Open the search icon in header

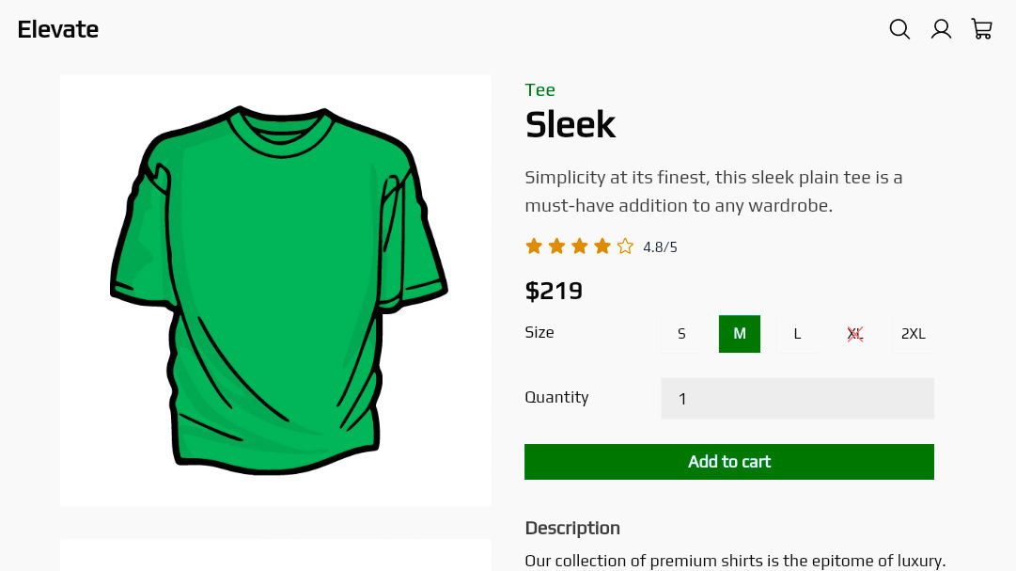(899, 29)
